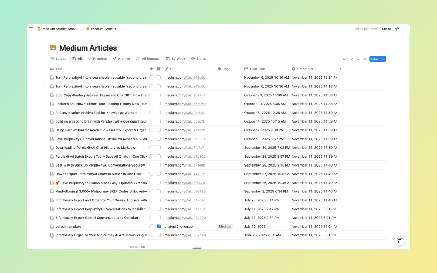Click the star column header icon
The height and width of the screenshot is (273, 437).
point(151,69)
